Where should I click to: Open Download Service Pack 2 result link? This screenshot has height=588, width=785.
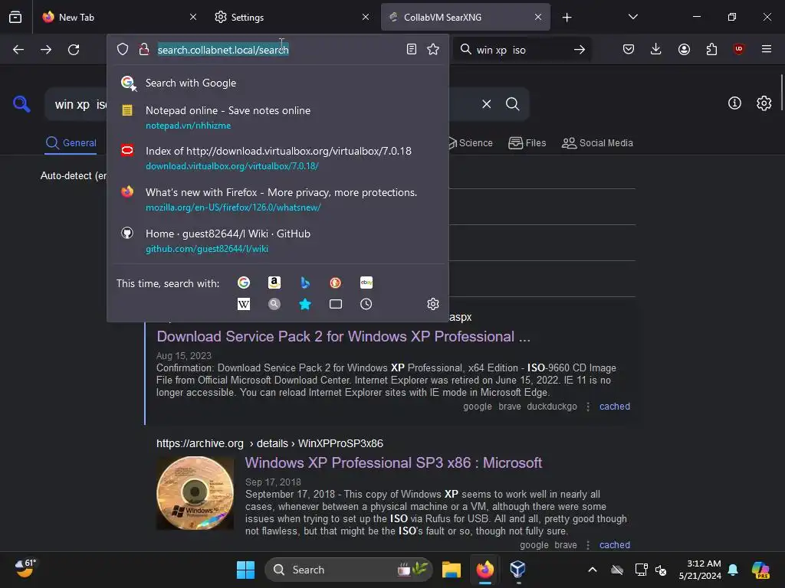click(x=343, y=337)
